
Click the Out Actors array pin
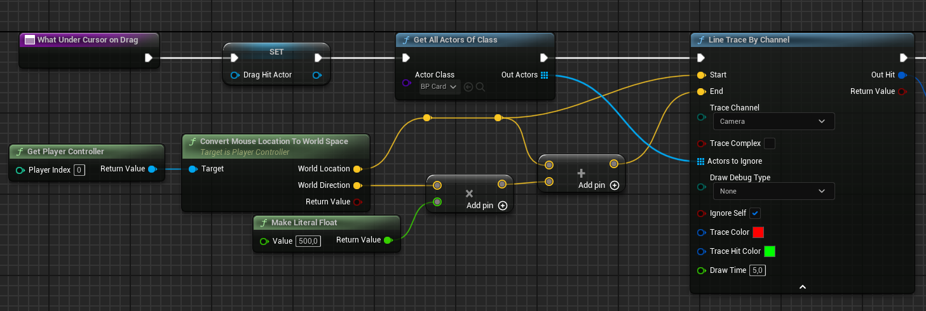tap(544, 75)
